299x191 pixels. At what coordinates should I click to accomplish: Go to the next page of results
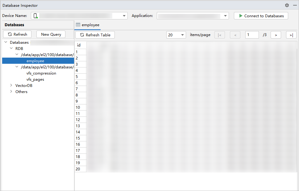(x=276, y=35)
